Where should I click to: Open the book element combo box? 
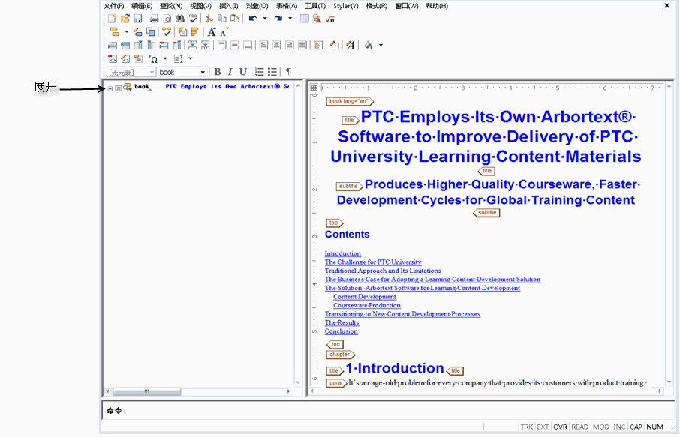coord(182,72)
